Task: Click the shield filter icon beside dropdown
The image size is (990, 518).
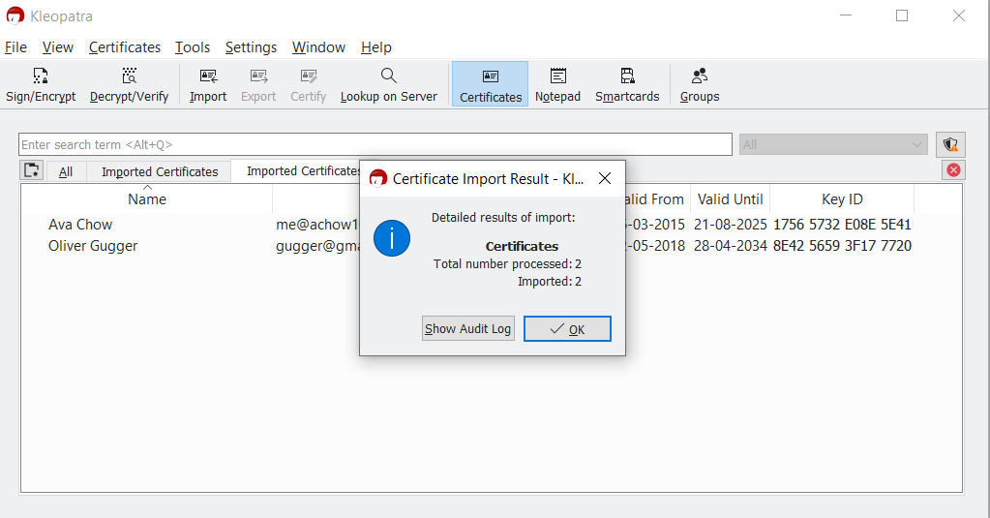Action: pyautogui.click(x=950, y=144)
